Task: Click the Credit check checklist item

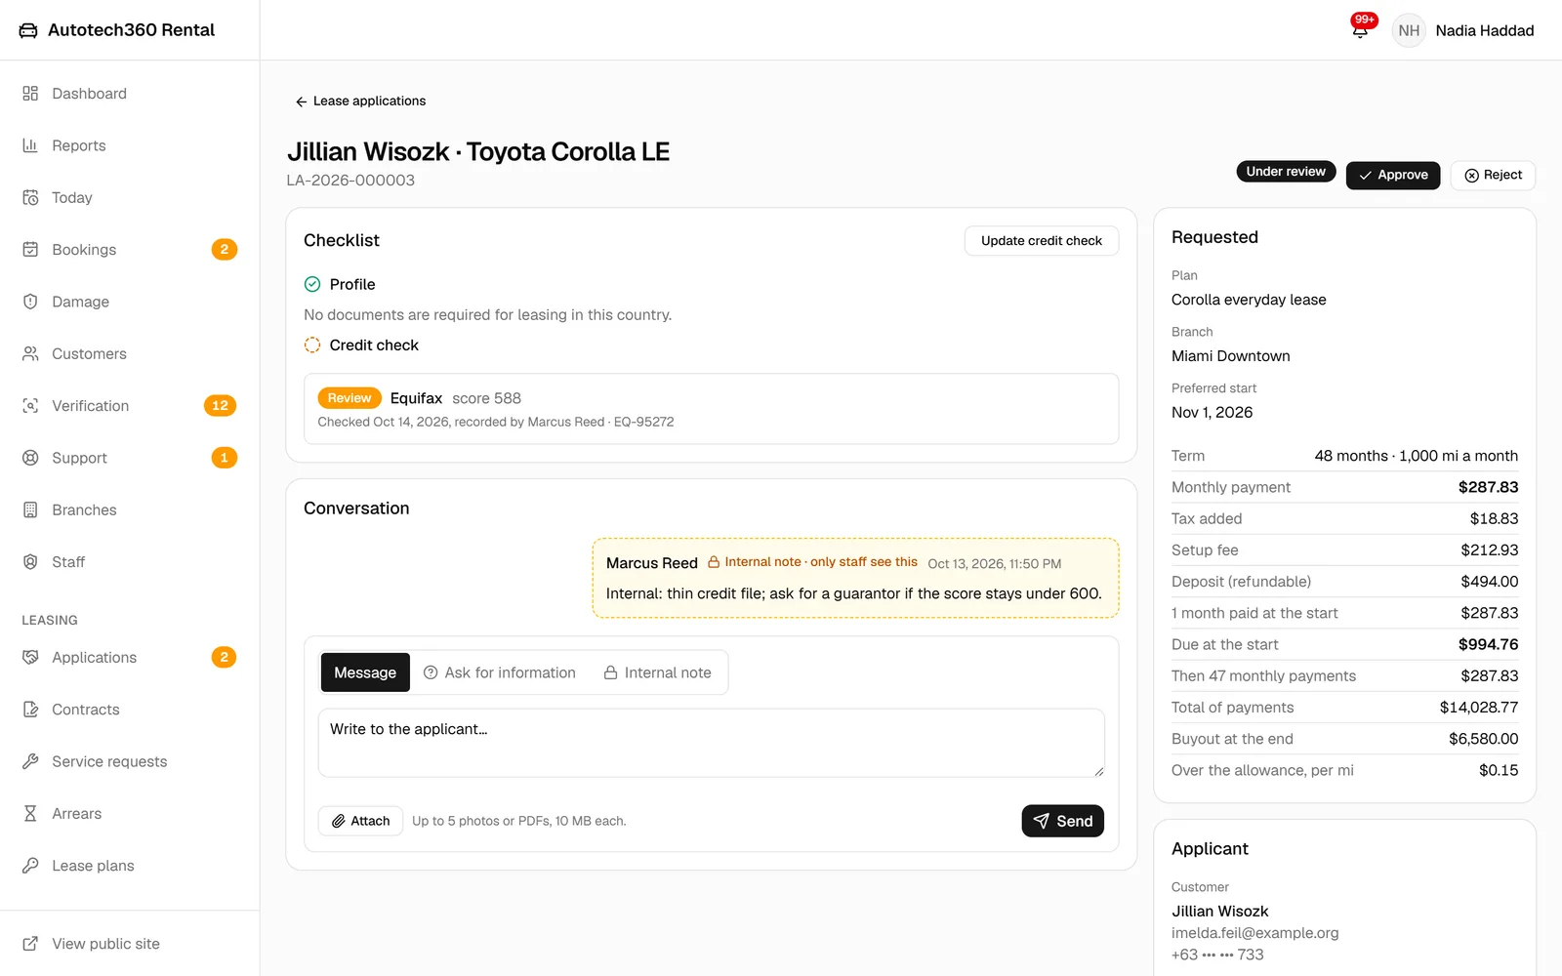Action: (361, 346)
